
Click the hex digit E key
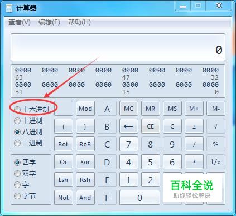[x=107, y=180]
